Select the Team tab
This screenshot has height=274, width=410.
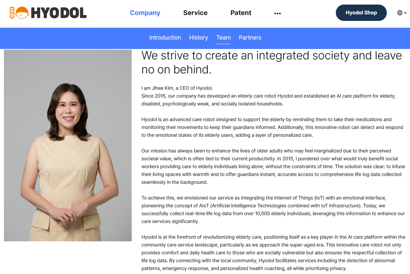click(223, 38)
